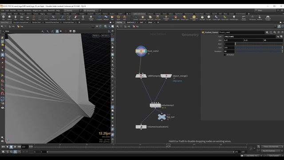Select the Area Light shelf tool
Screen dimensions: 284x160
pyautogui.click(x=158, y=18)
